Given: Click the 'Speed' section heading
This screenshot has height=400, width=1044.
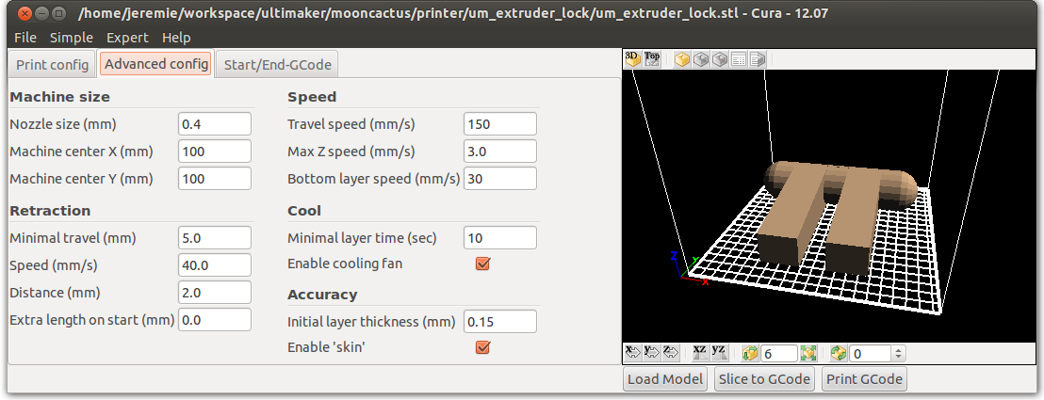Looking at the screenshot, I should (x=312, y=97).
